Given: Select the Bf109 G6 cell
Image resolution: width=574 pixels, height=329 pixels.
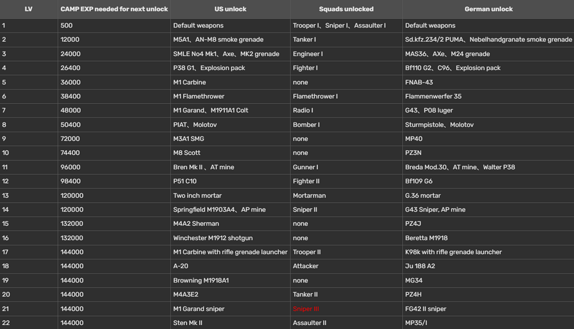Looking at the screenshot, I should click(x=488, y=181).
